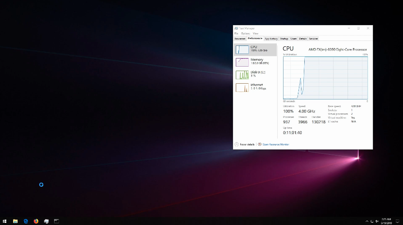Minimize the Task Manager window
The image size is (403, 225).
coord(349,28)
